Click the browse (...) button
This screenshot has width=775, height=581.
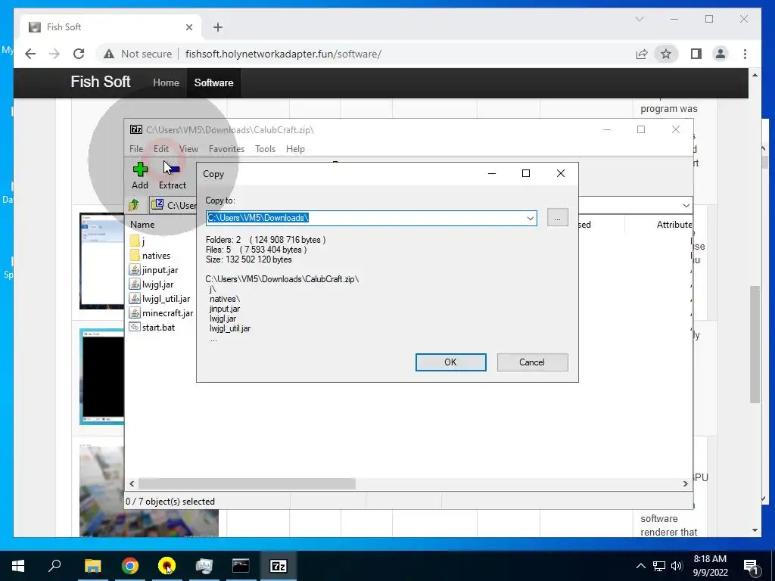[558, 218]
